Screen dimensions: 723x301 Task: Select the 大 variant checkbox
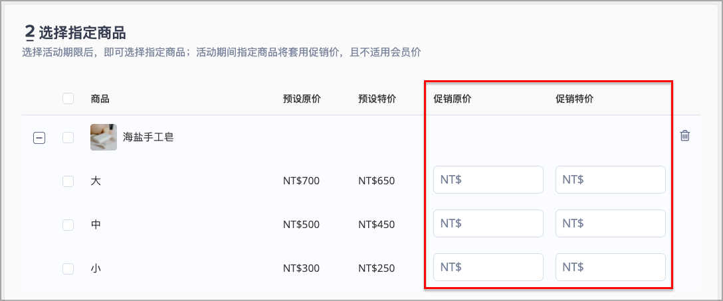pos(68,182)
